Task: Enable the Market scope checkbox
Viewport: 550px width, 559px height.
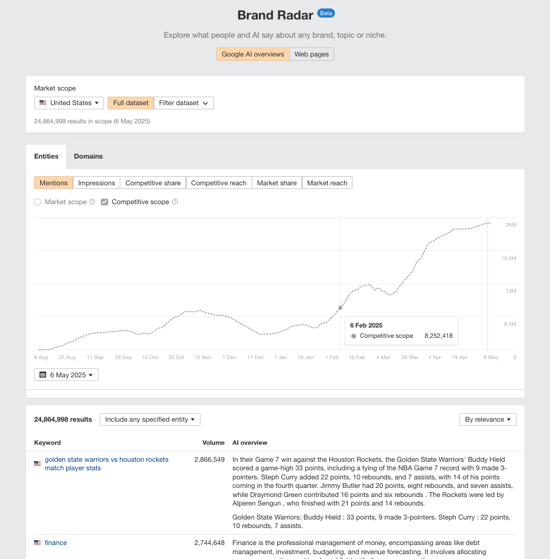Action: (x=37, y=202)
